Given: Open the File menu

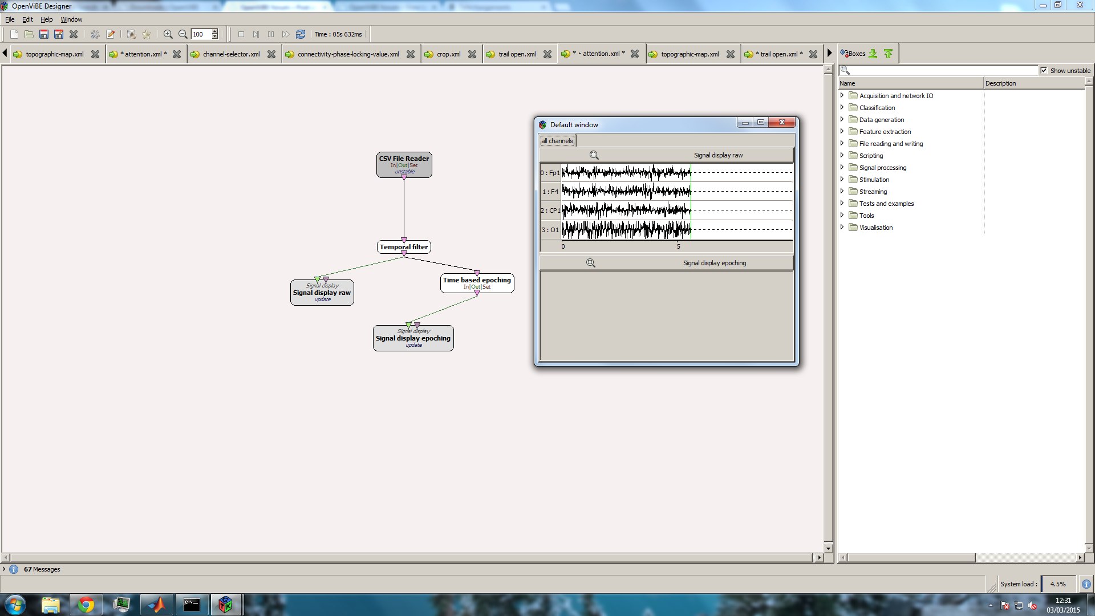Looking at the screenshot, I should [10, 19].
